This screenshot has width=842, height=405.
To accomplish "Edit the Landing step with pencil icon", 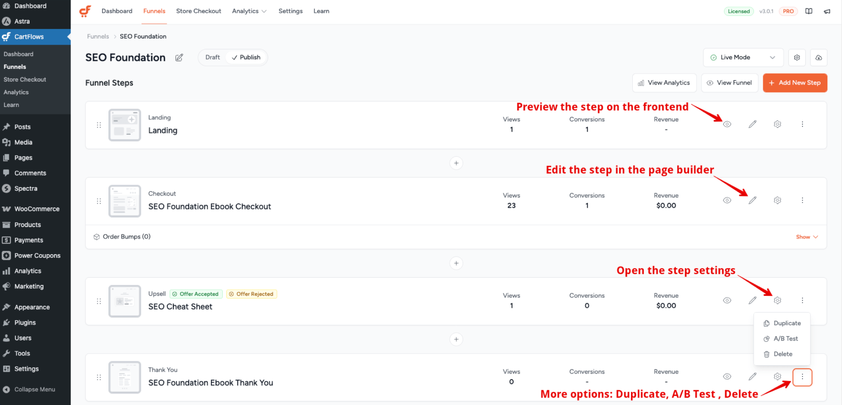I will [x=753, y=124].
